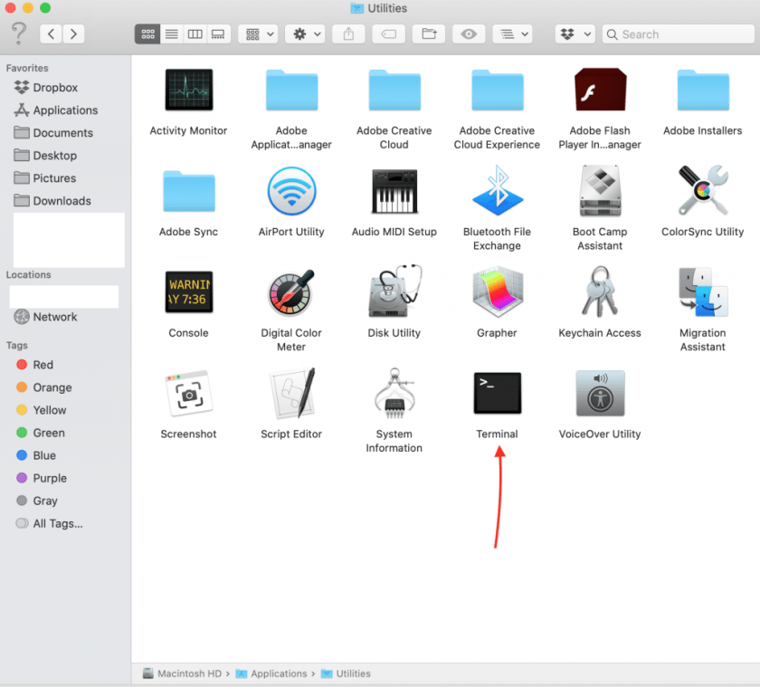Viewport: 760px width, 687px height.
Task: Open the item grouping dropdown
Action: pyautogui.click(x=258, y=33)
